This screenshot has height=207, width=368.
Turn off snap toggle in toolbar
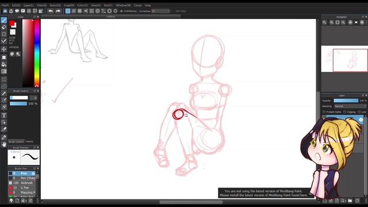68,11
